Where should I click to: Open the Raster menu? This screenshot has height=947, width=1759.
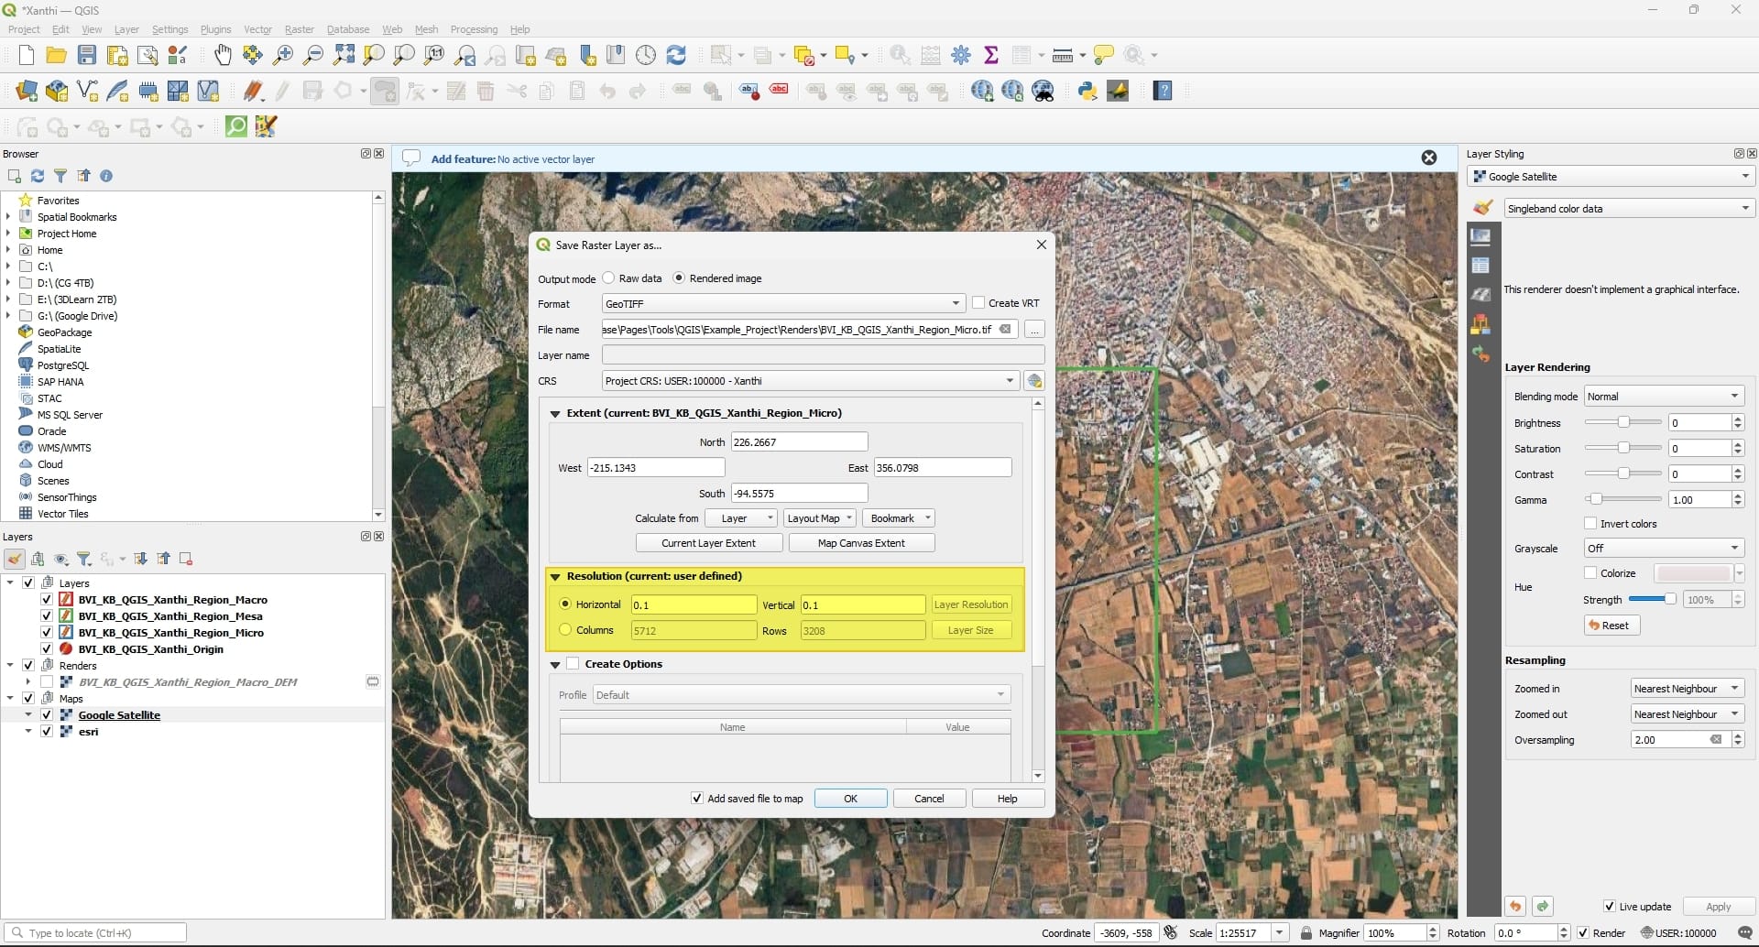[300, 29]
